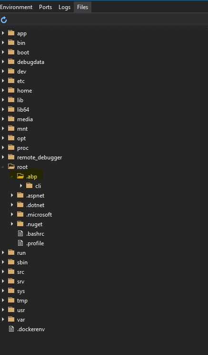Expand the app folder arrow

click(3, 33)
